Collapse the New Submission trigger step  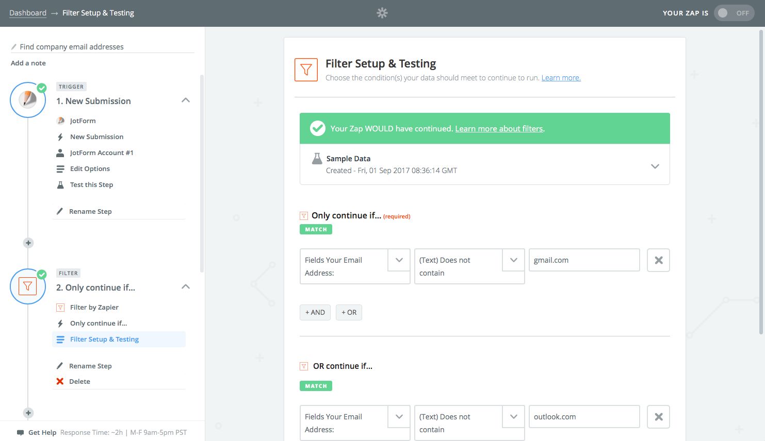click(186, 100)
